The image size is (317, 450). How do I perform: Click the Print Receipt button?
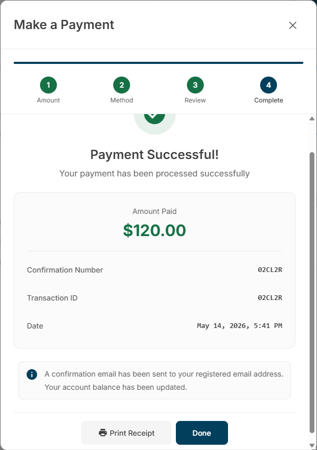pyautogui.click(x=126, y=433)
